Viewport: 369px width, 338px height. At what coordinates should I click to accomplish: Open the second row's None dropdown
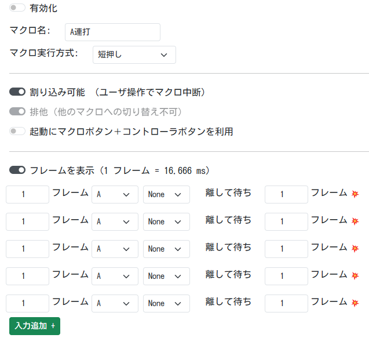166,221
